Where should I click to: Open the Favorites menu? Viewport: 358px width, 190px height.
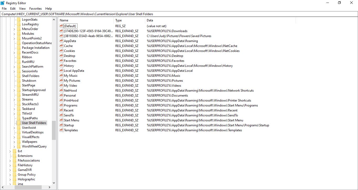pyautogui.click(x=35, y=8)
